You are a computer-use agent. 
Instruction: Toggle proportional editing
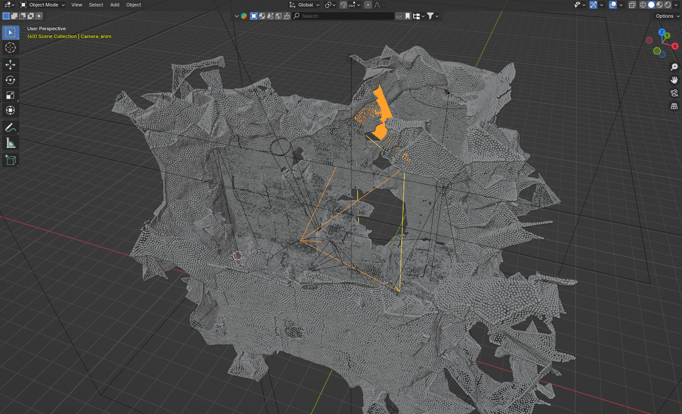click(368, 5)
